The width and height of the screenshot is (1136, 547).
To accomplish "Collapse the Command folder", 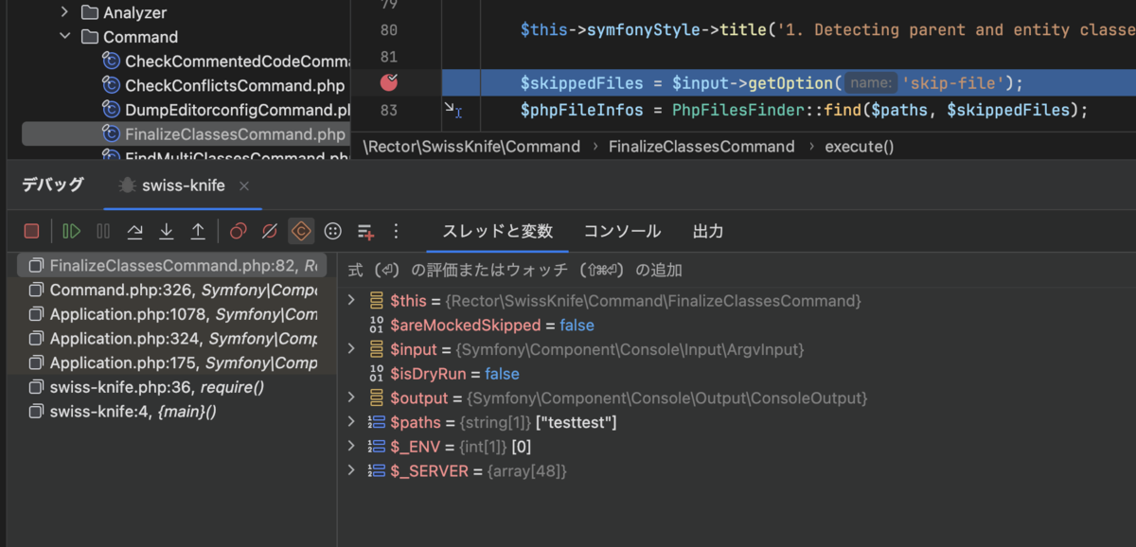I will 64,37.
